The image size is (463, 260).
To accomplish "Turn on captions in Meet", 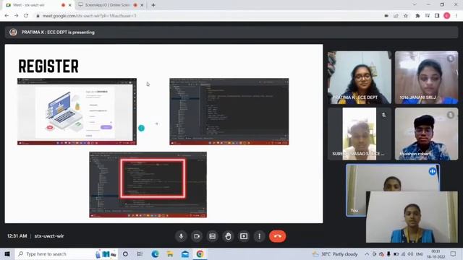I will tap(212, 236).
